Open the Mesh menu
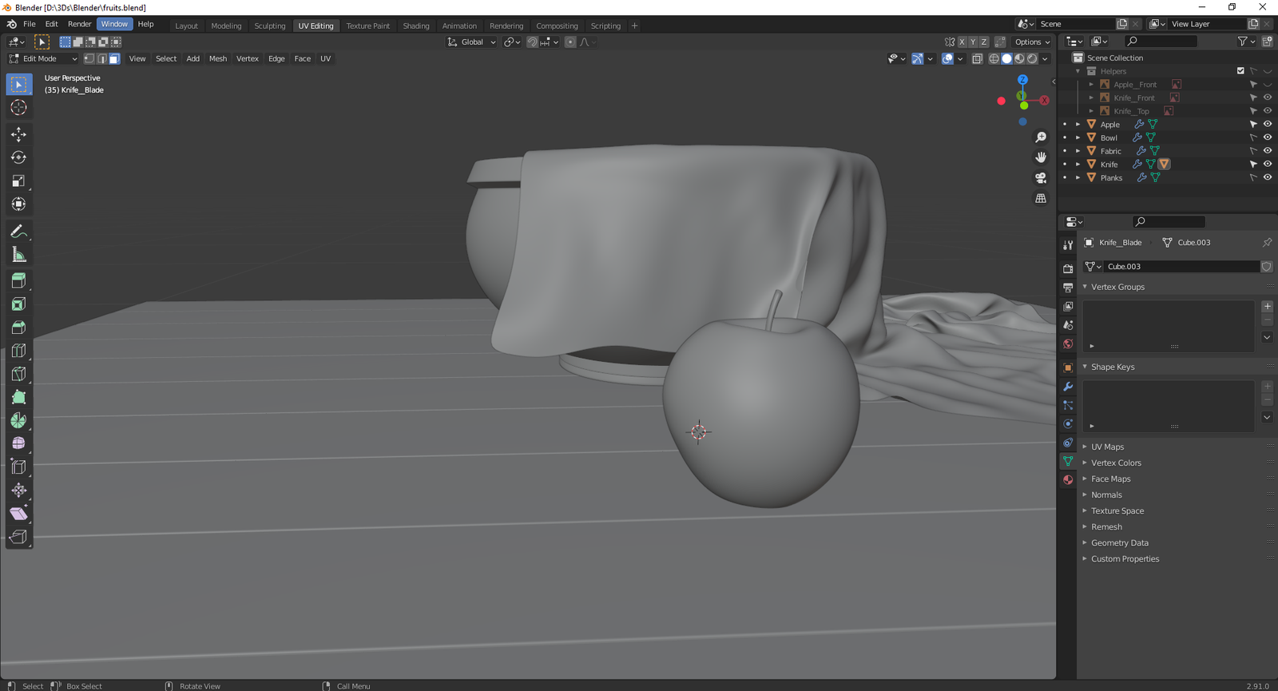 (x=217, y=59)
